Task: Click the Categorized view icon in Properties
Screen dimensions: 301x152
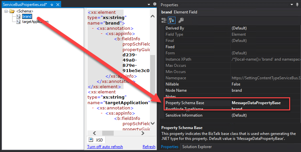Action: point(164,20)
